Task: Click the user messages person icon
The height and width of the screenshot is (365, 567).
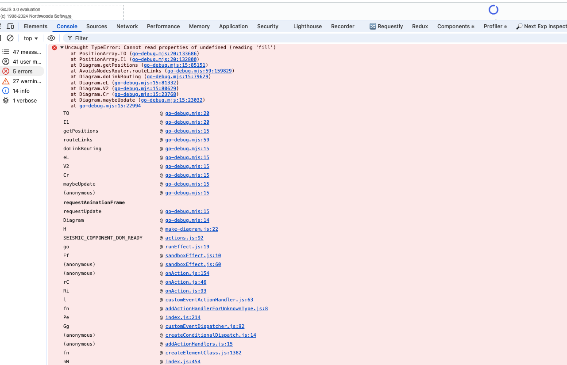Action: point(6,62)
